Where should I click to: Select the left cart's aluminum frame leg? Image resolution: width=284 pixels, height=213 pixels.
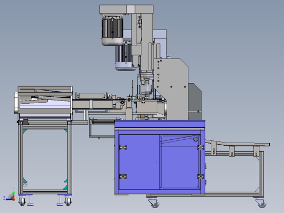tap(21, 158)
